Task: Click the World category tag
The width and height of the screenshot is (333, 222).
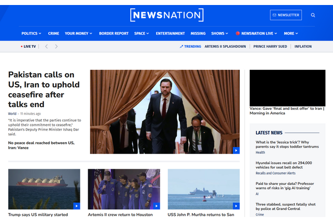Action: 12,114
